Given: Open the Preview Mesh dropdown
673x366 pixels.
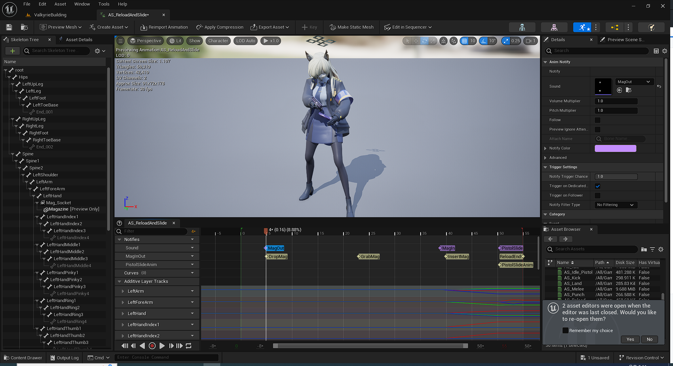Looking at the screenshot, I should tap(61, 27).
